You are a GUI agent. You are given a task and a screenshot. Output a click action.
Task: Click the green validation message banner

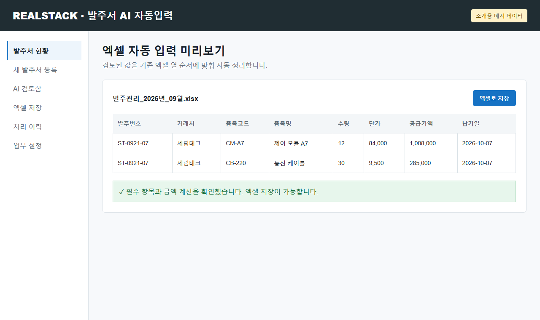[x=314, y=192]
